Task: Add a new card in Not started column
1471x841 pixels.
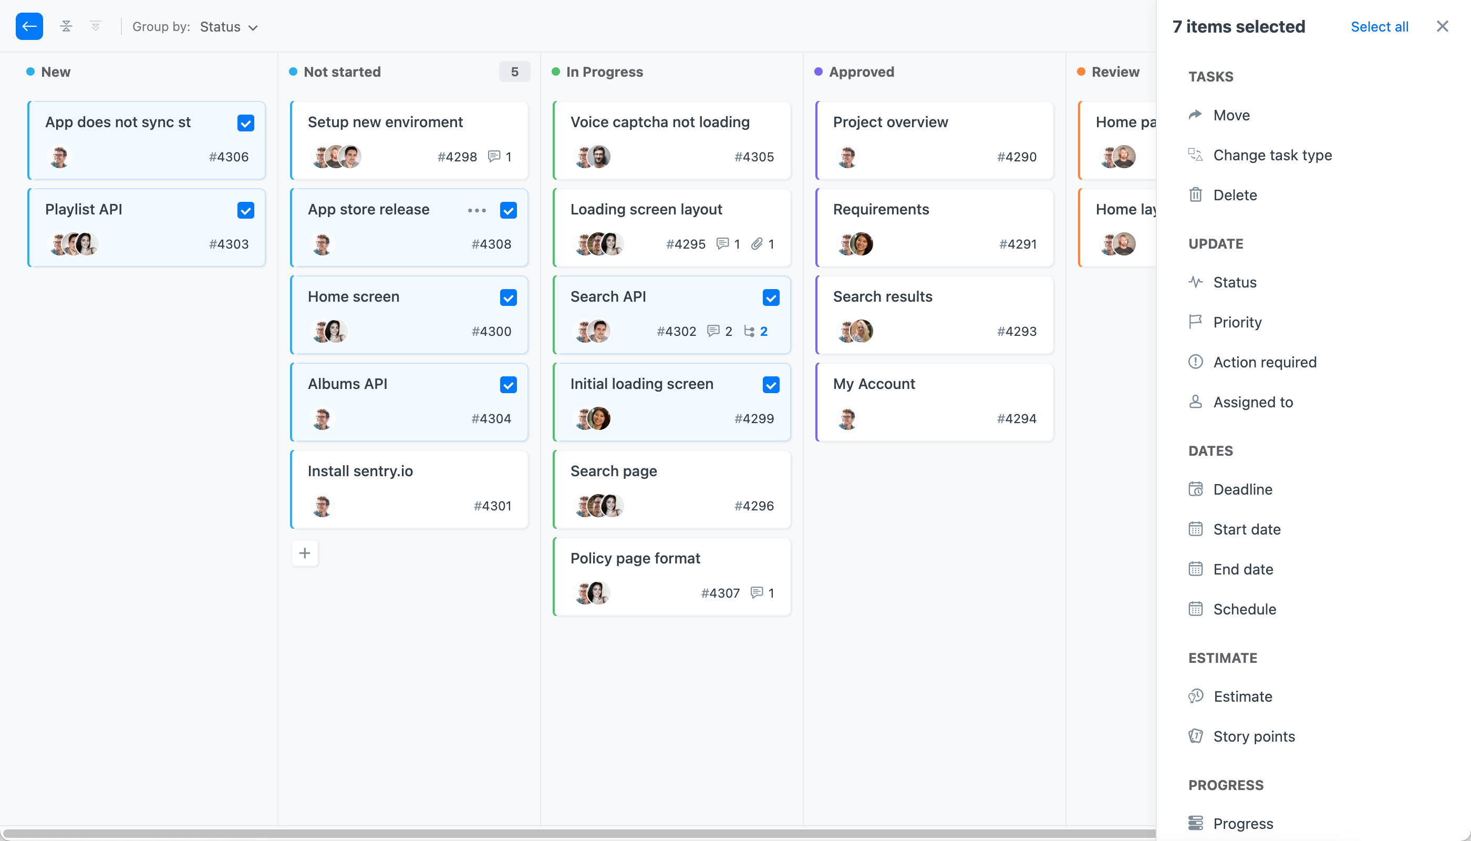Action: point(305,553)
